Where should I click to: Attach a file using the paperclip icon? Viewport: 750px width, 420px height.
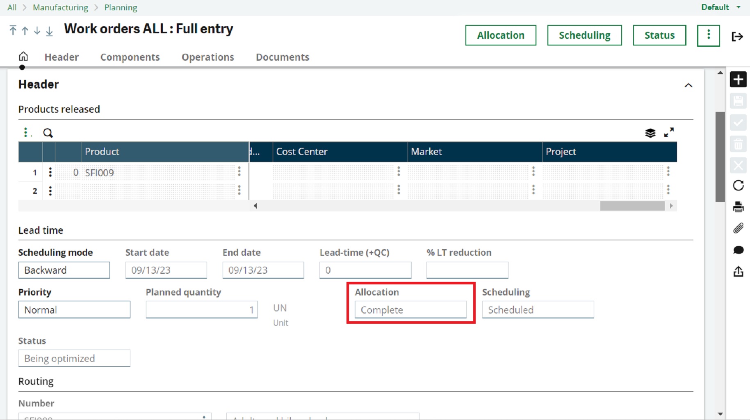(739, 229)
